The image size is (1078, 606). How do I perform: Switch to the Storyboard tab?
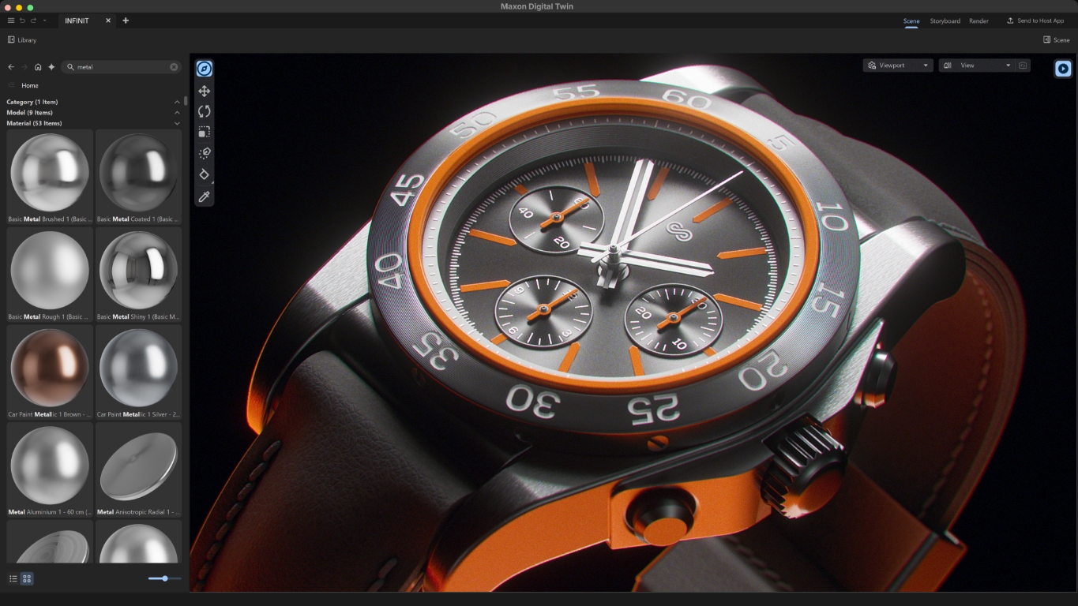point(945,21)
